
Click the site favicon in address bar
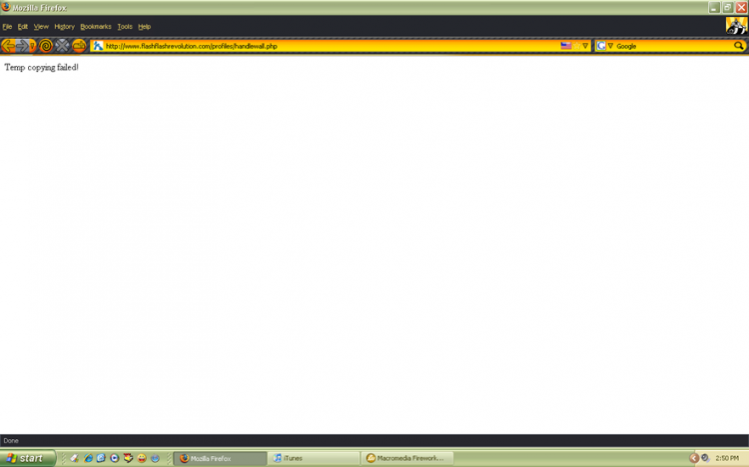tap(98, 46)
